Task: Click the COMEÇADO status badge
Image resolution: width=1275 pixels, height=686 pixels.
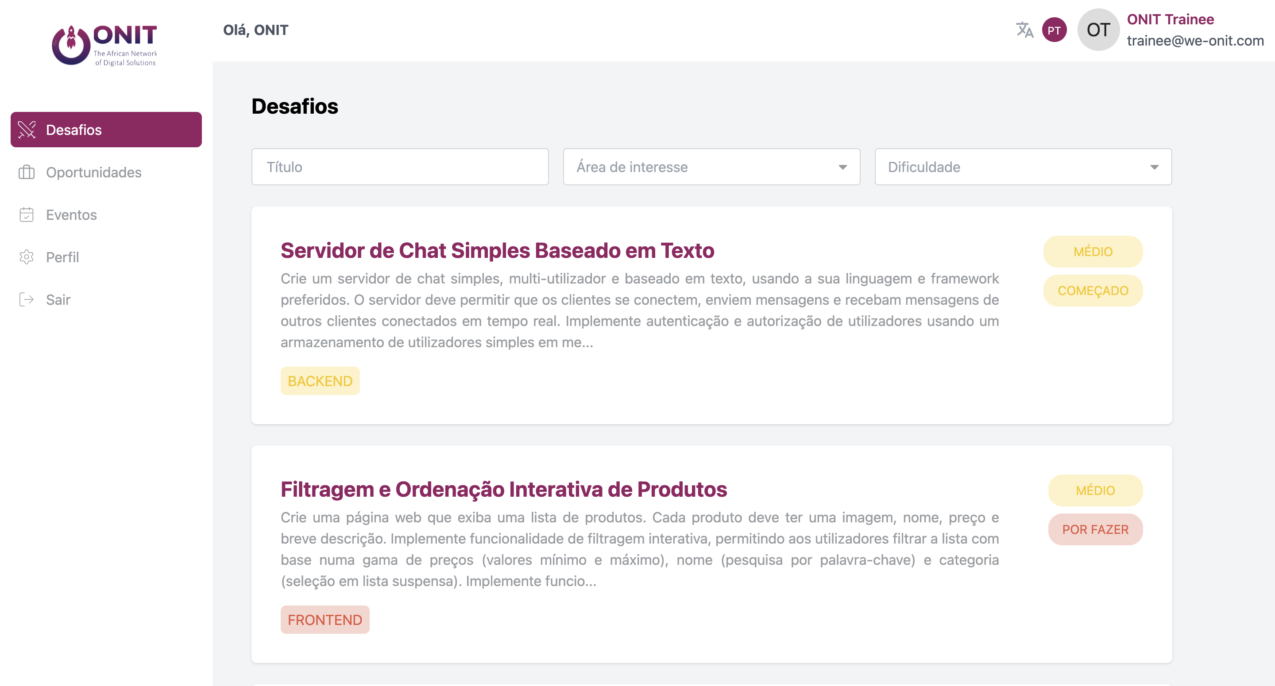Action: (1093, 290)
